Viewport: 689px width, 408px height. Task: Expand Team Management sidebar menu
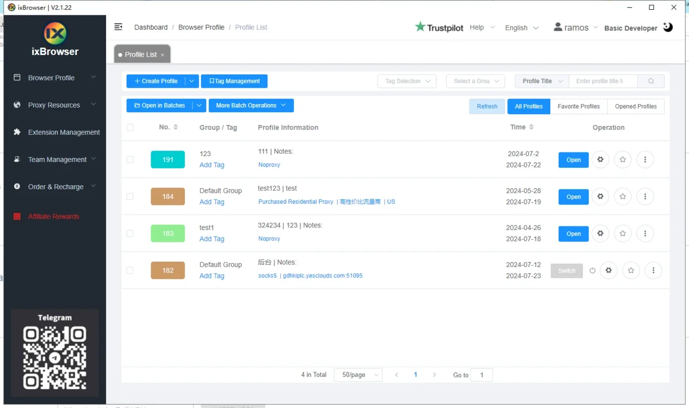click(55, 159)
